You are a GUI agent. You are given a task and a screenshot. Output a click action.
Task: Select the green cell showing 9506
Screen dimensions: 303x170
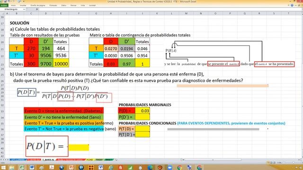pos(46,56)
